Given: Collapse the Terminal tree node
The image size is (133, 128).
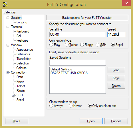Looking at the screenshot, I should coord(8,27).
